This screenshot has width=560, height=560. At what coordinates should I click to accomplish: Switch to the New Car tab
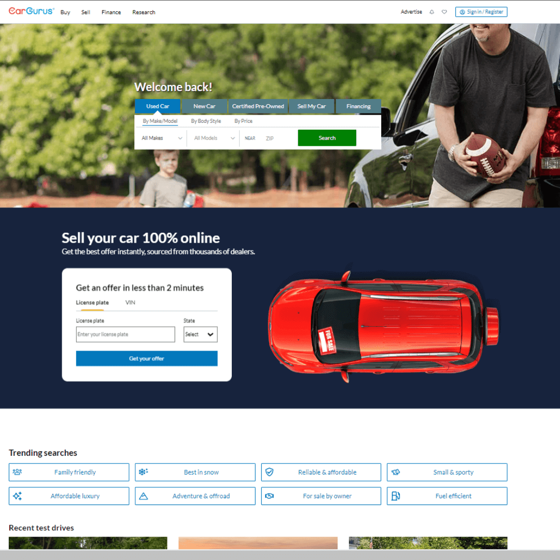pyautogui.click(x=204, y=106)
